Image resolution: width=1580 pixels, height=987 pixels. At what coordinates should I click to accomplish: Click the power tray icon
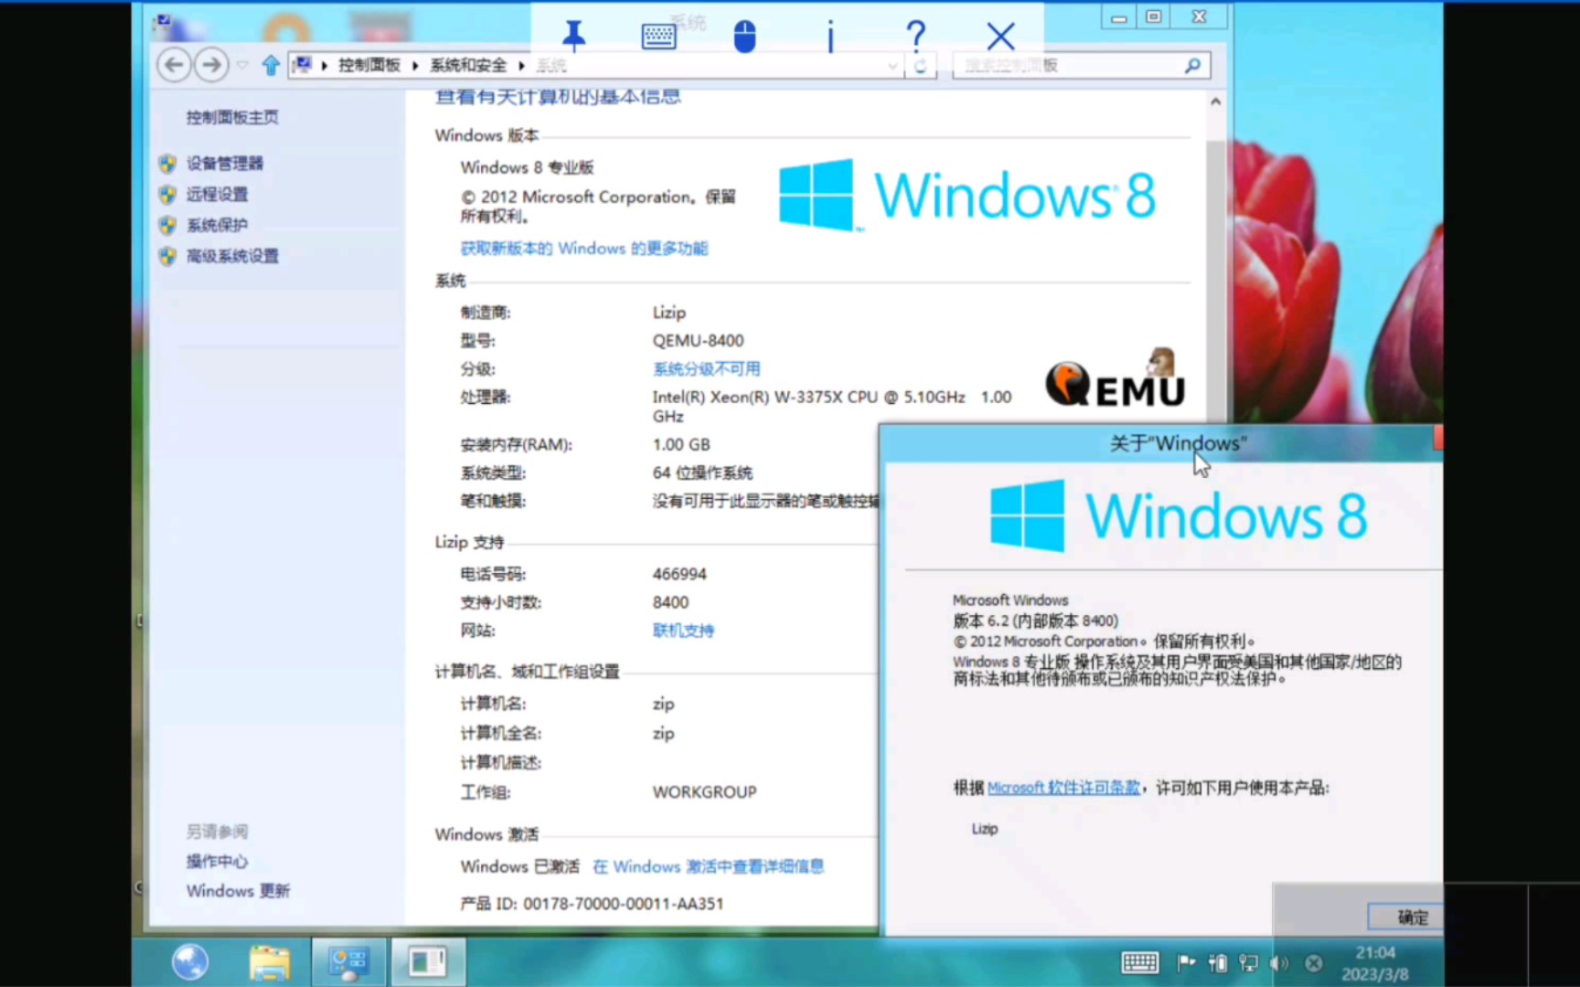point(1218,962)
